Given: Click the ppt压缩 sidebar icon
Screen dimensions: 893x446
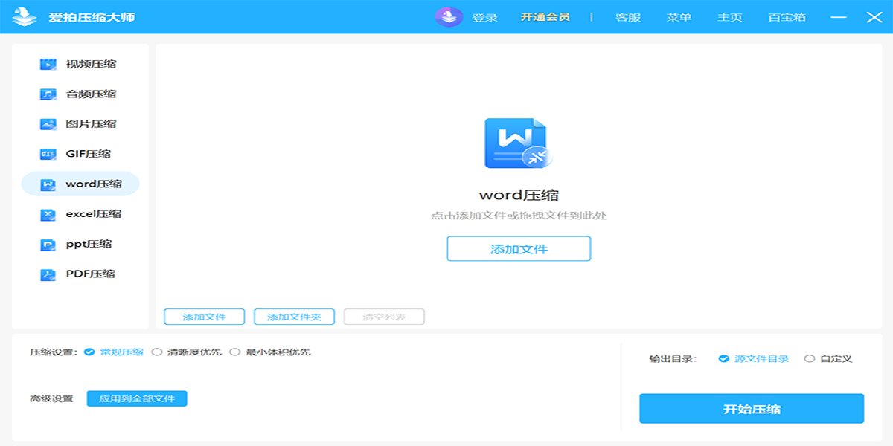Looking at the screenshot, I should tap(48, 244).
